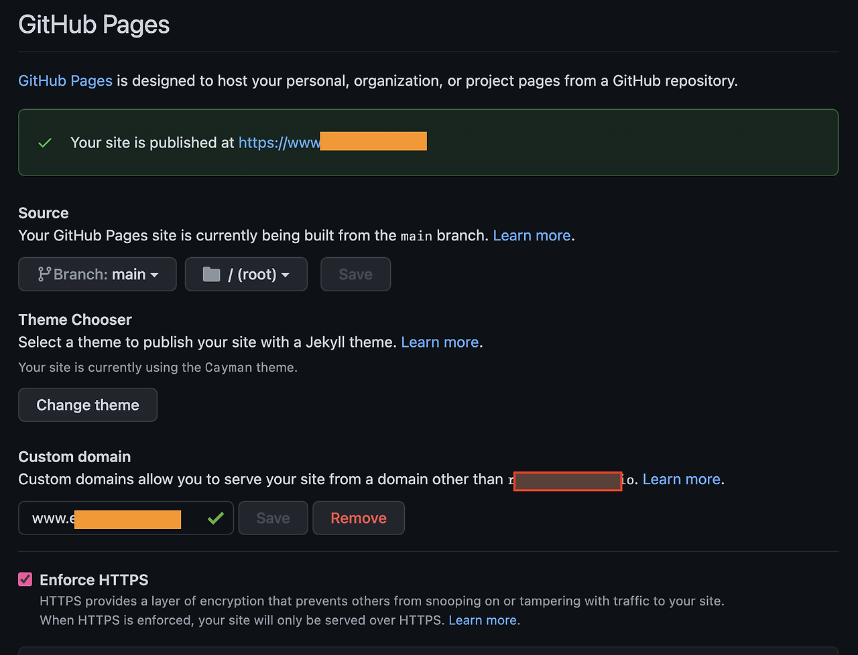Click into the custom domain input field
Screen dimensions: 858x655
click(x=126, y=518)
